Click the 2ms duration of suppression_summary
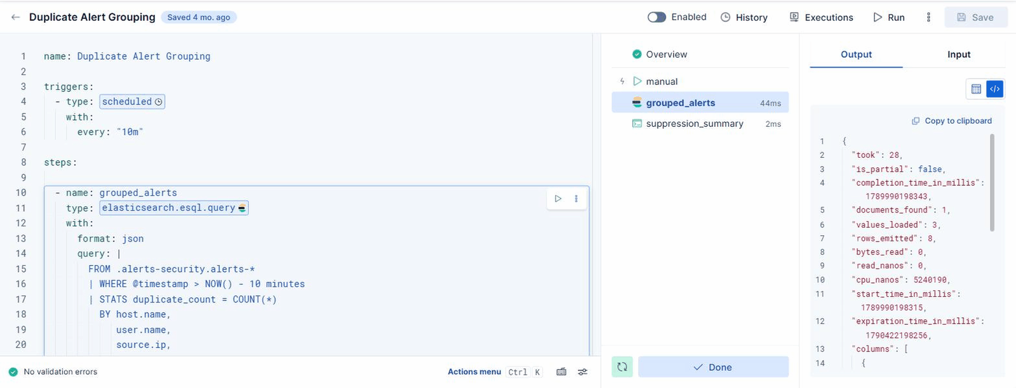 773,124
